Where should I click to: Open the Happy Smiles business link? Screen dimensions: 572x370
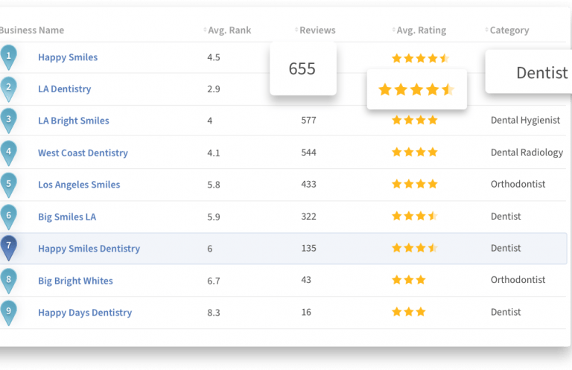(68, 57)
